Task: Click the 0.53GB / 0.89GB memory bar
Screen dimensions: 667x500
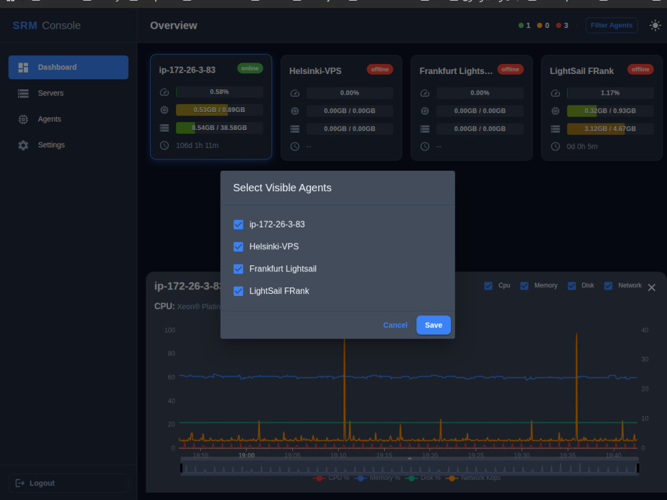Action: click(219, 110)
